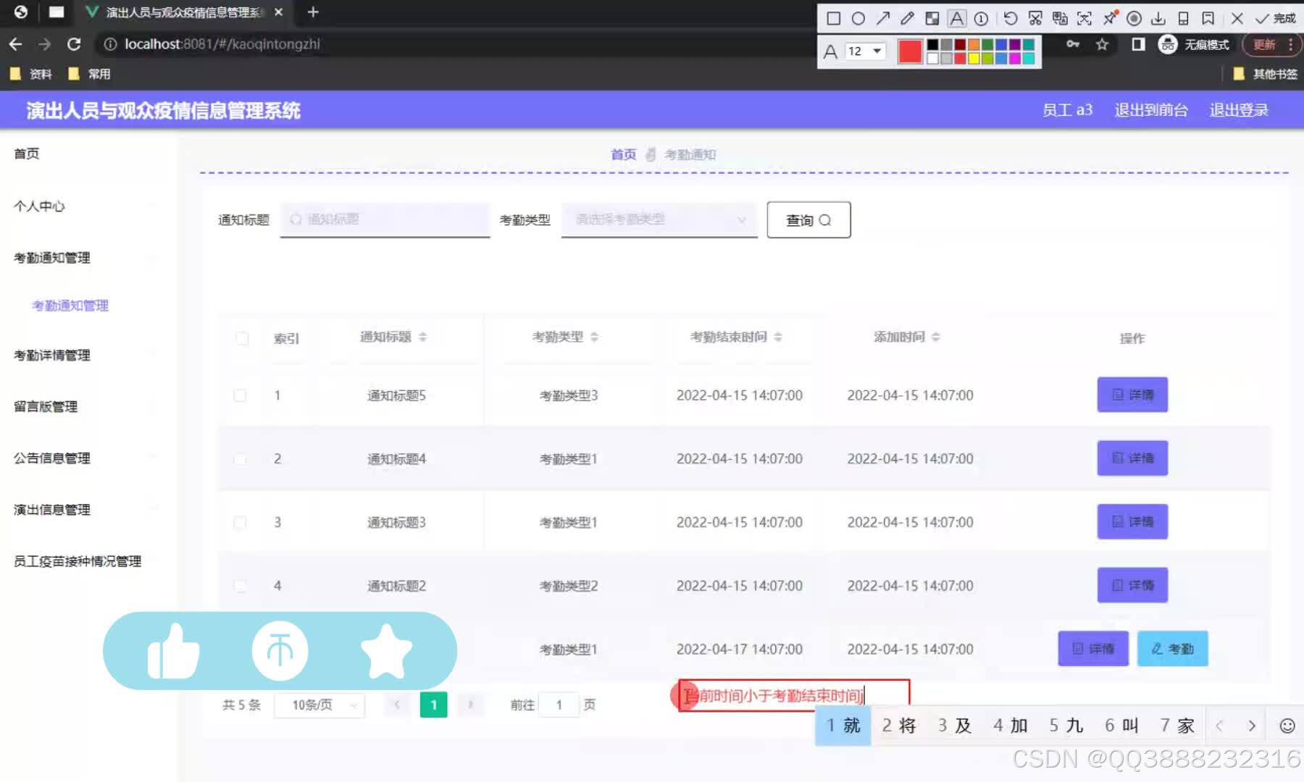The image size is (1304, 782).
Task: Open the 10条/页 page size selector
Action: 319,704
